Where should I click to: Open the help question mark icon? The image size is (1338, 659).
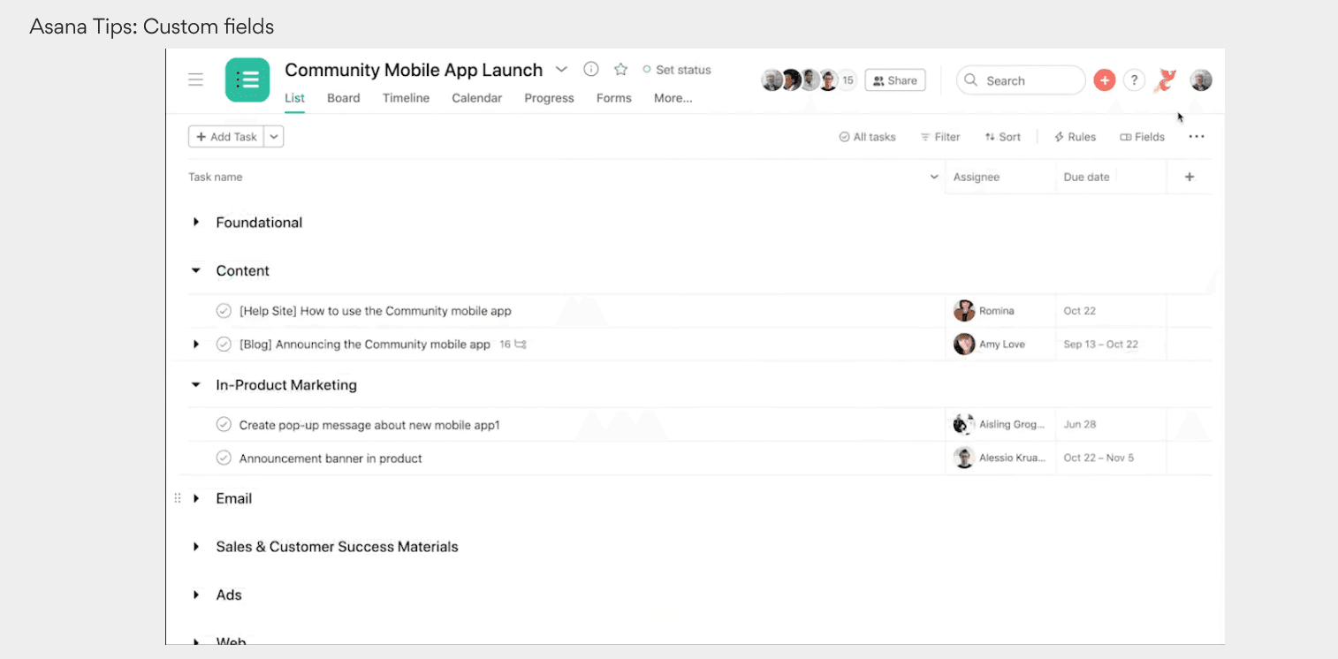tap(1134, 80)
